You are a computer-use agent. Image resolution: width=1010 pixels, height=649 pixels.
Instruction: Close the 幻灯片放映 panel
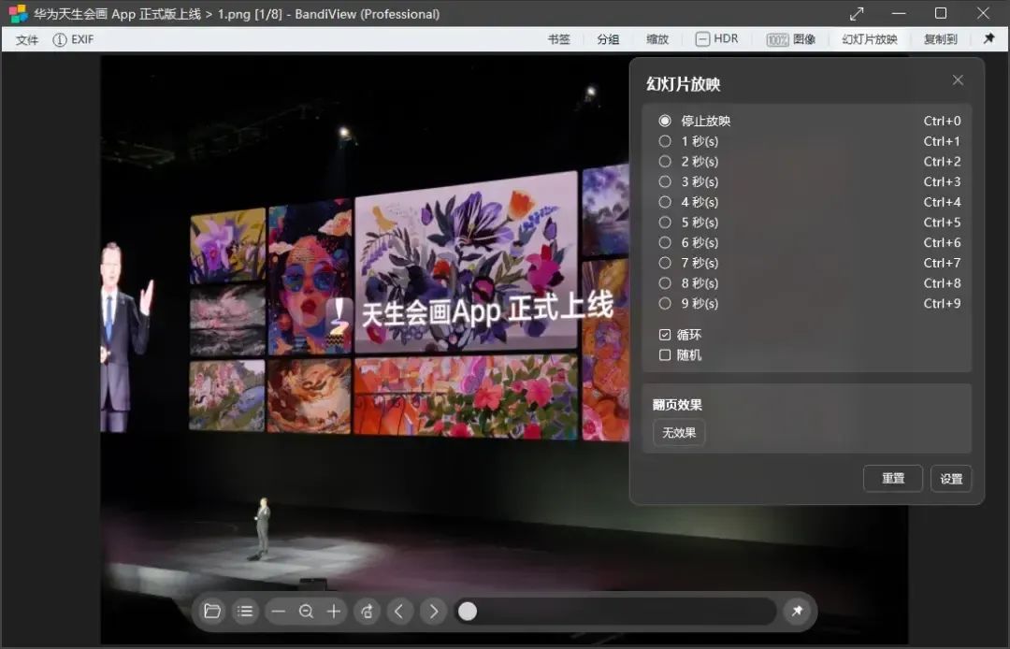pos(958,79)
